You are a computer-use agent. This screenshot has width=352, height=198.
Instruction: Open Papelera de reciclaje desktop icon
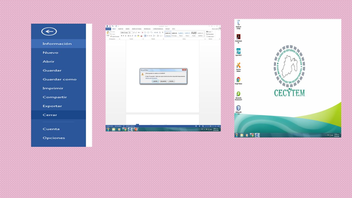tap(238, 24)
